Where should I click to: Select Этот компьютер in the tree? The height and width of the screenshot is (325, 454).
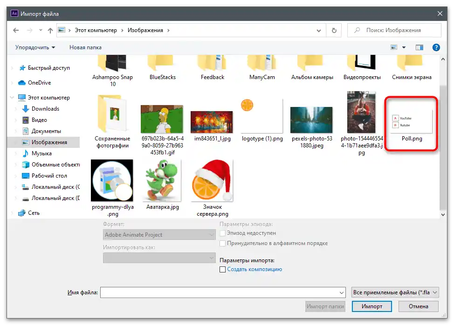tap(48, 98)
